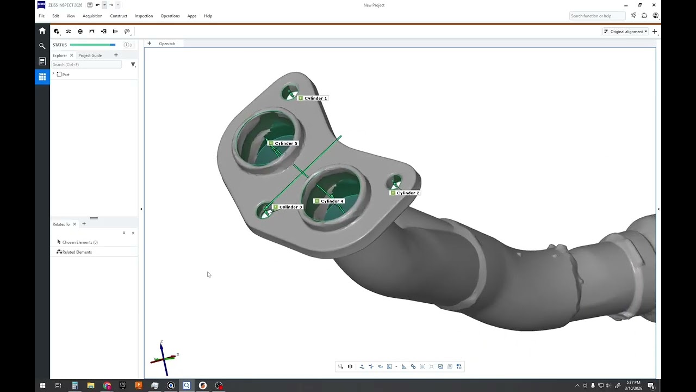Select the Cylinder 5 label in 3D view
The width and height of the screenshot is (696, 392).
283,143
